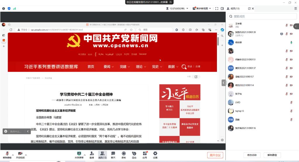
Task: Open the Chat (聊天) panel
Action: coord(113,155)
